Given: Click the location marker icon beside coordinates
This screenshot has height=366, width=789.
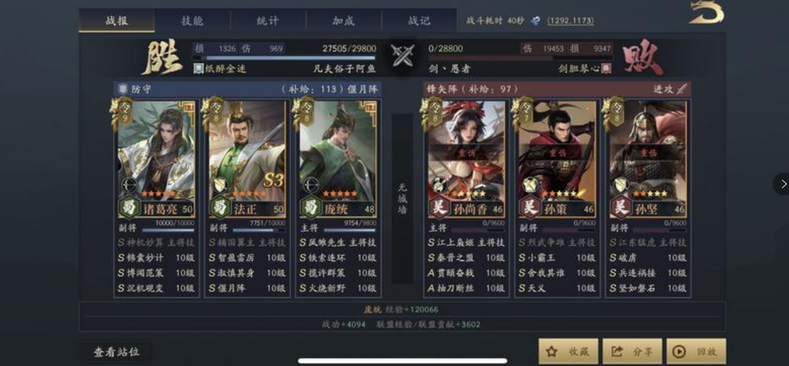Looking at the screenshot, I should [x=536, y=20].
